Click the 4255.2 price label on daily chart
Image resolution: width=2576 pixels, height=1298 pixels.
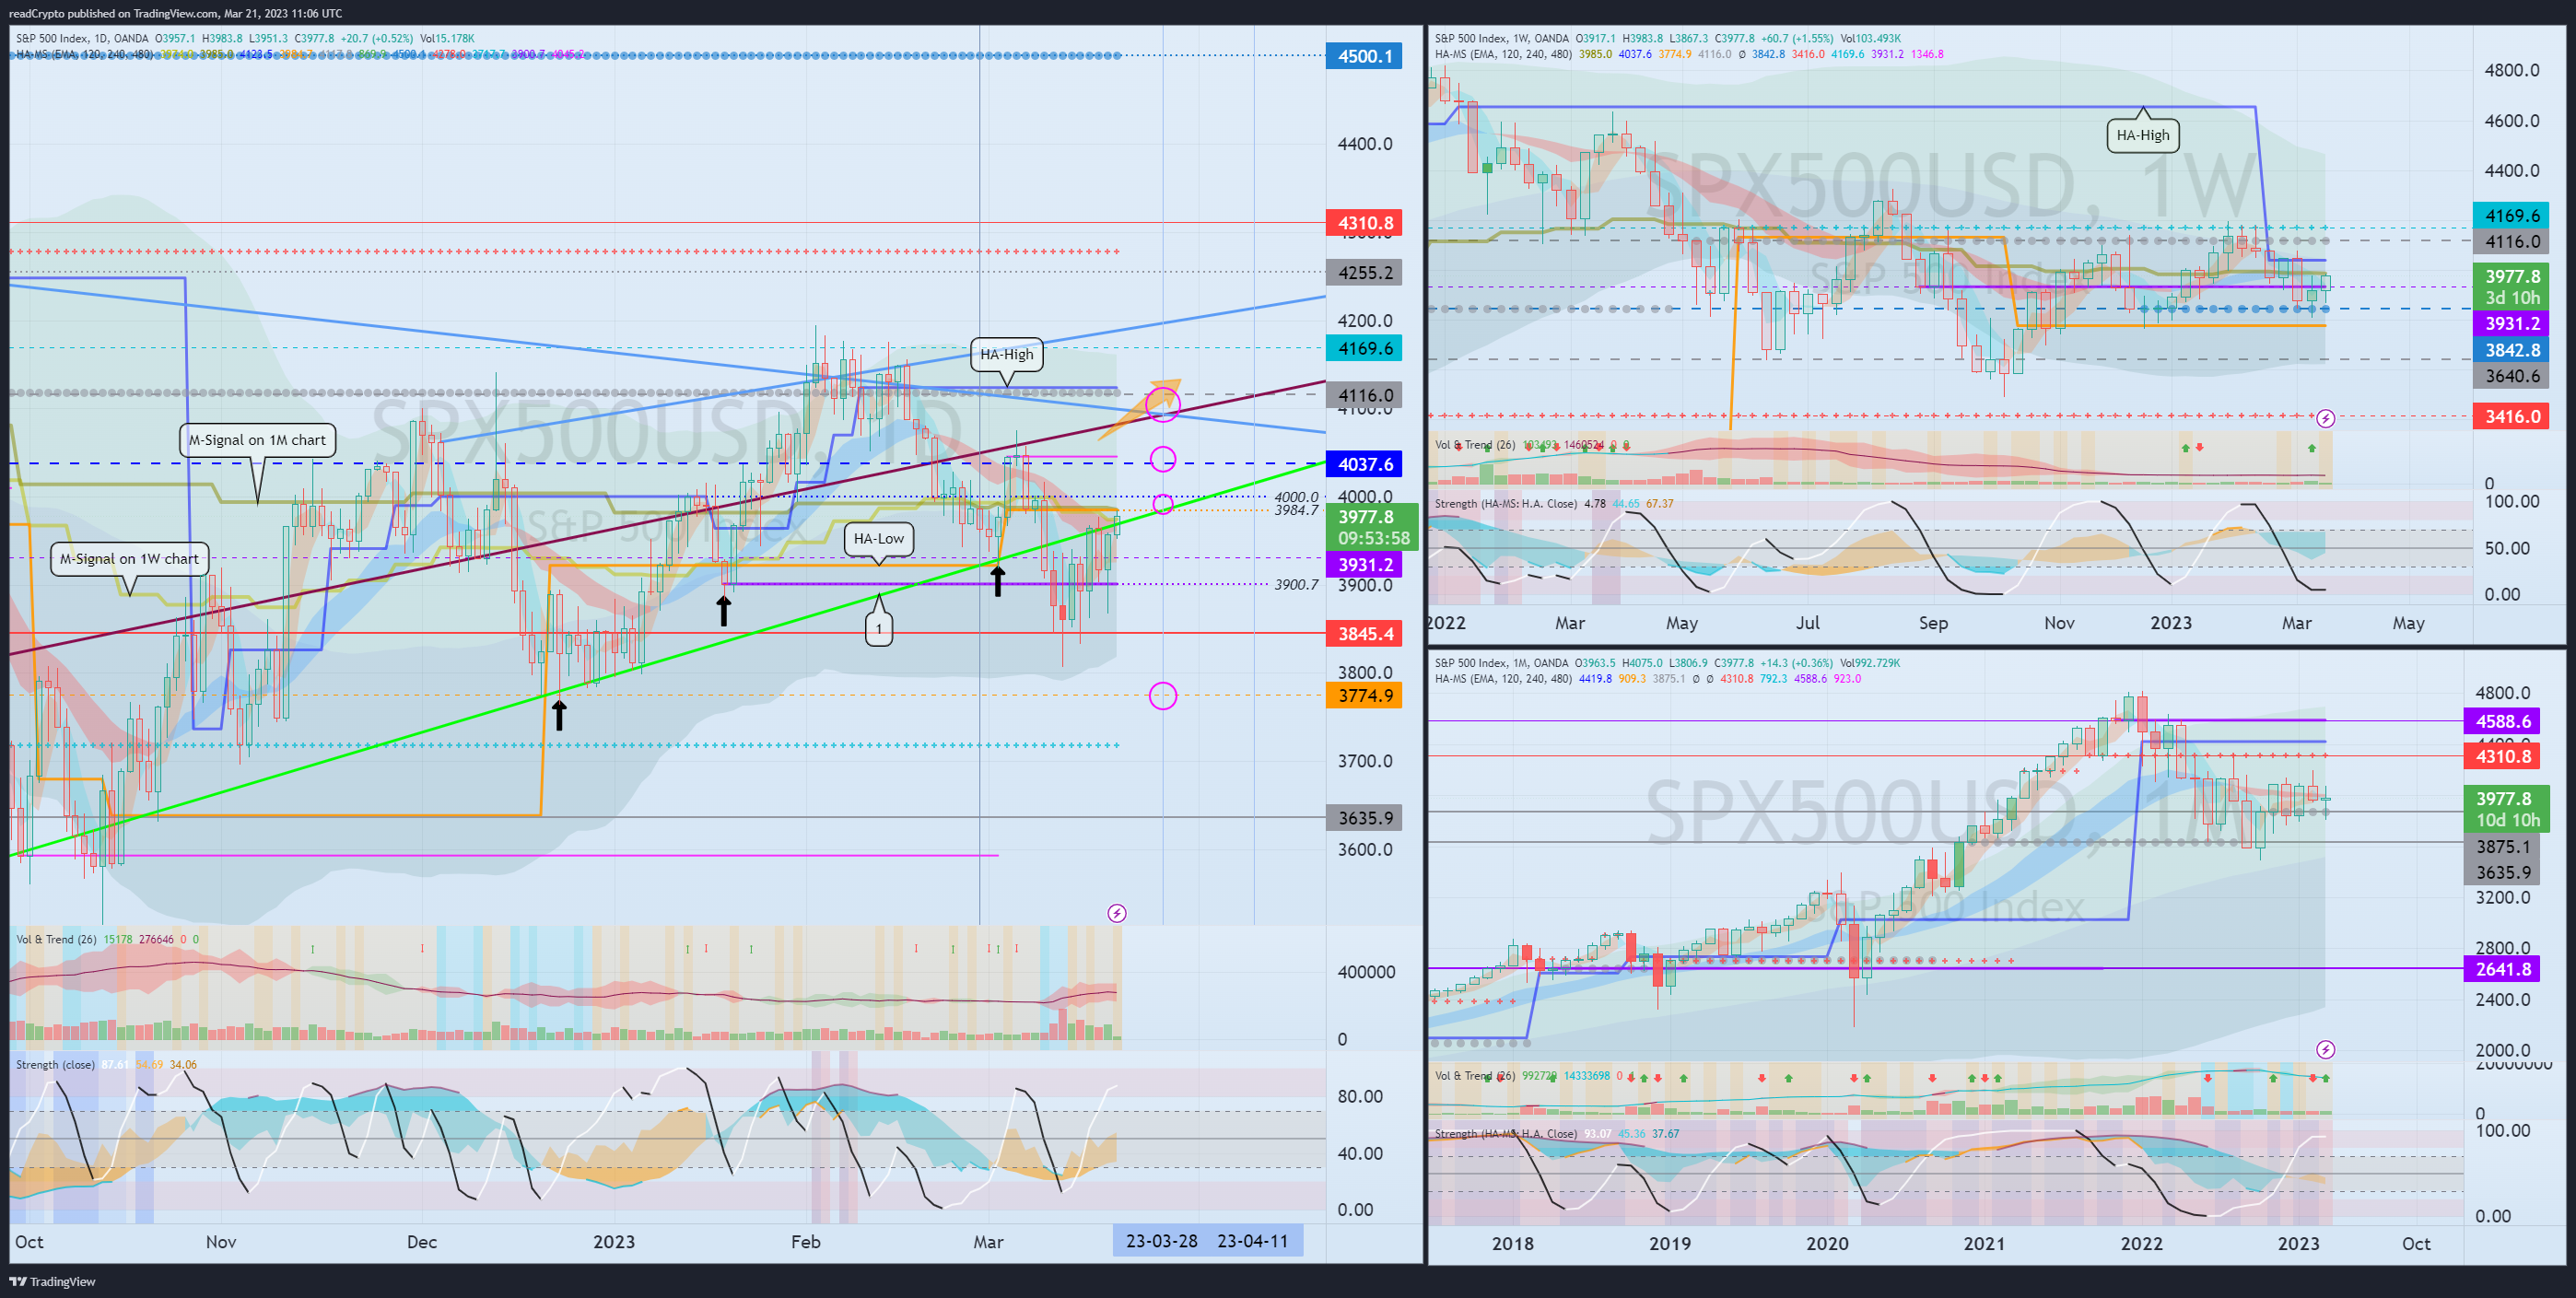pyautogui.click(x=1365, y=272)
